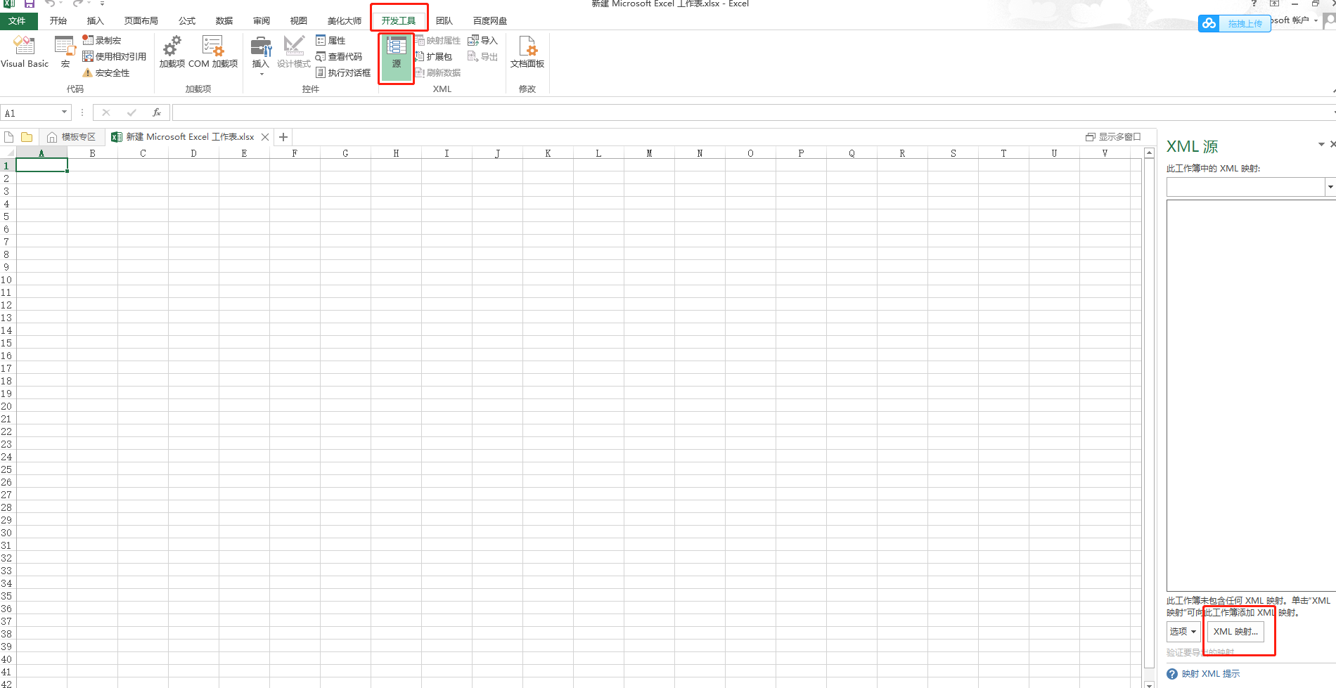Expand the Name Box dropdown arrow
Image resolution: width=1336 pixels, height=688 pixels.
[64, 112]
